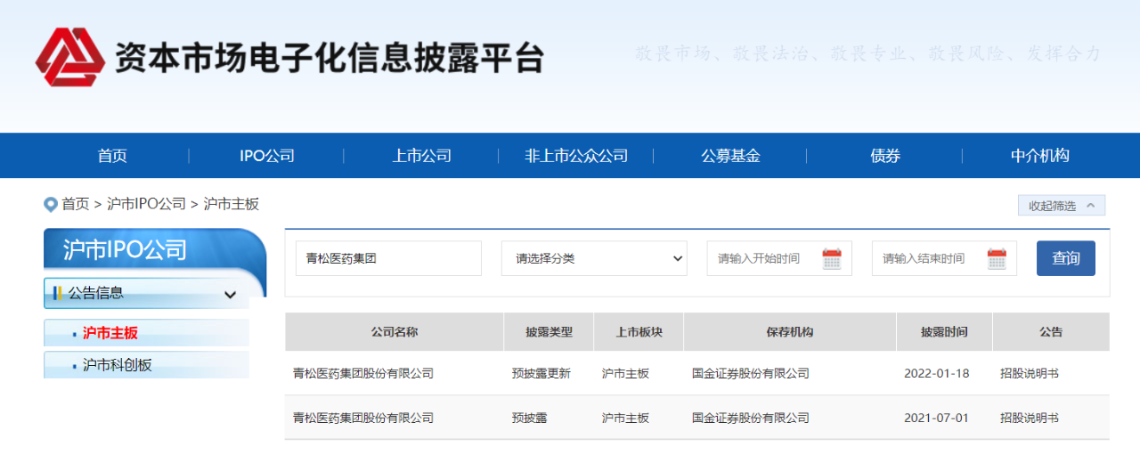Viewport: 1140px width, 455px height.
Task: Click the 2022-01-18 date cell
Action: point(936,374)
